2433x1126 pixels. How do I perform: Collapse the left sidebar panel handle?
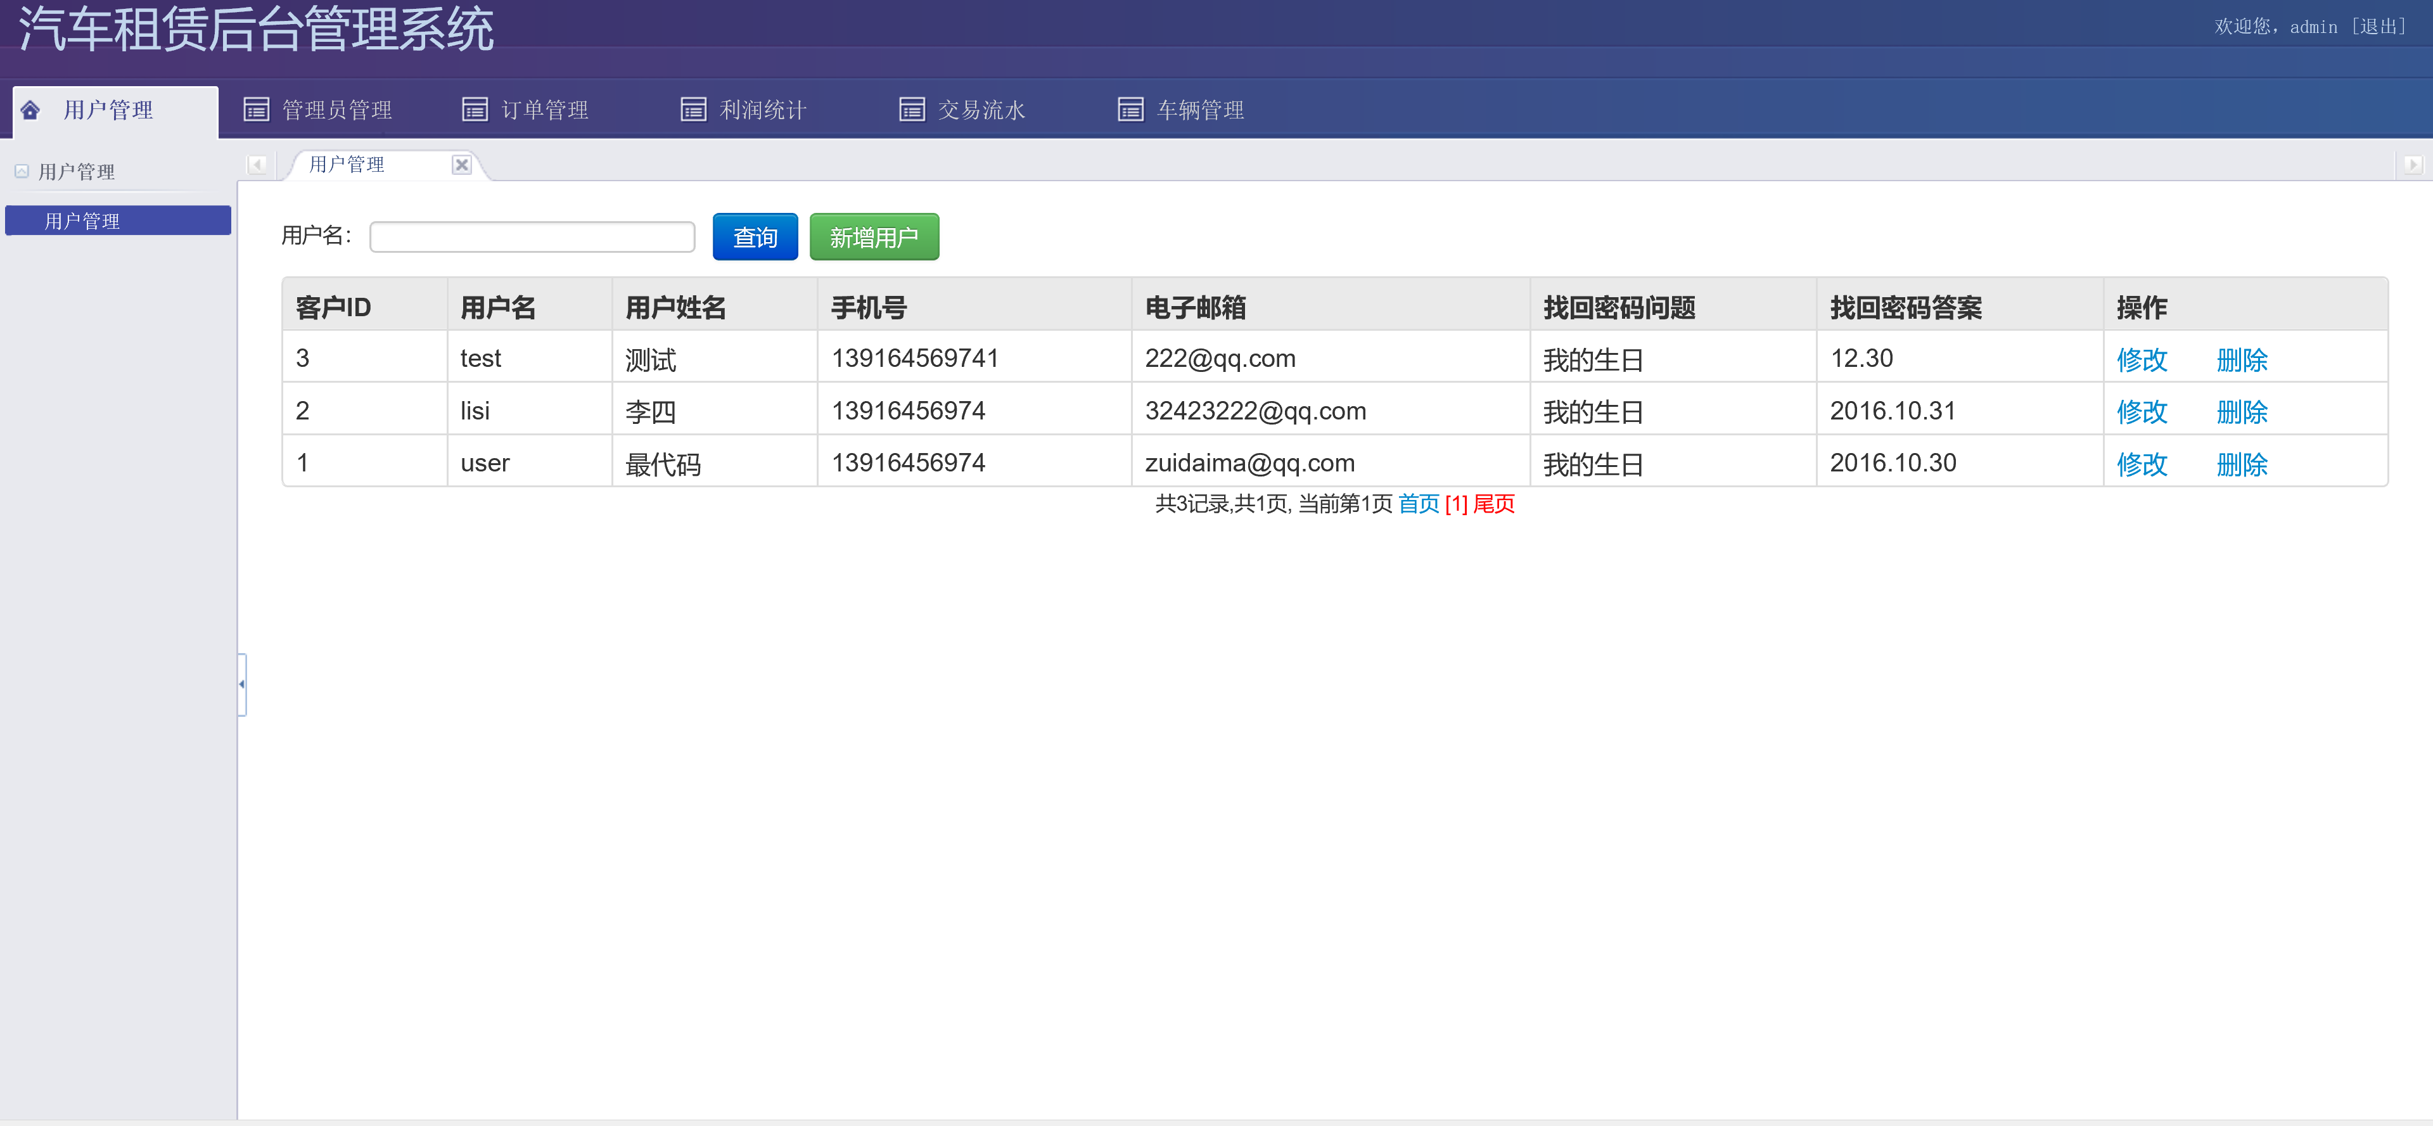click(x=242, y=684)
